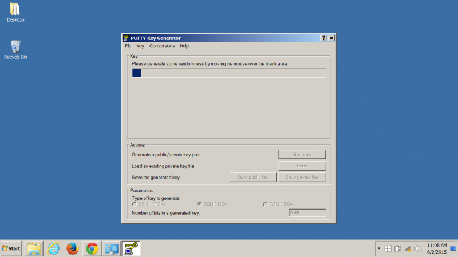Image resolution: width=458 pixels, height=257 pixels.
Task: Click the Load button
Action: pos(302,166)
